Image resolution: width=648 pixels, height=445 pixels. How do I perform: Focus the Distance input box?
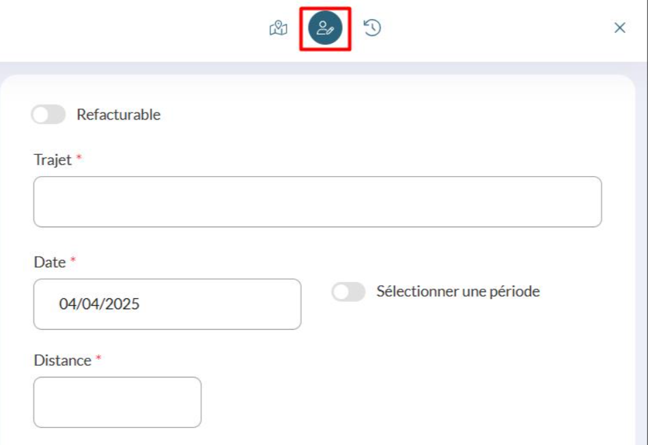point(117,402)
